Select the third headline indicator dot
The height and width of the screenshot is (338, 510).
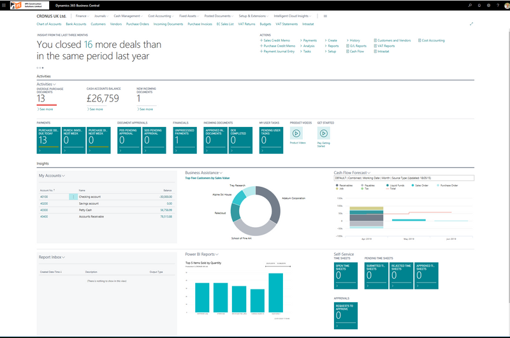tap(43, 68)
